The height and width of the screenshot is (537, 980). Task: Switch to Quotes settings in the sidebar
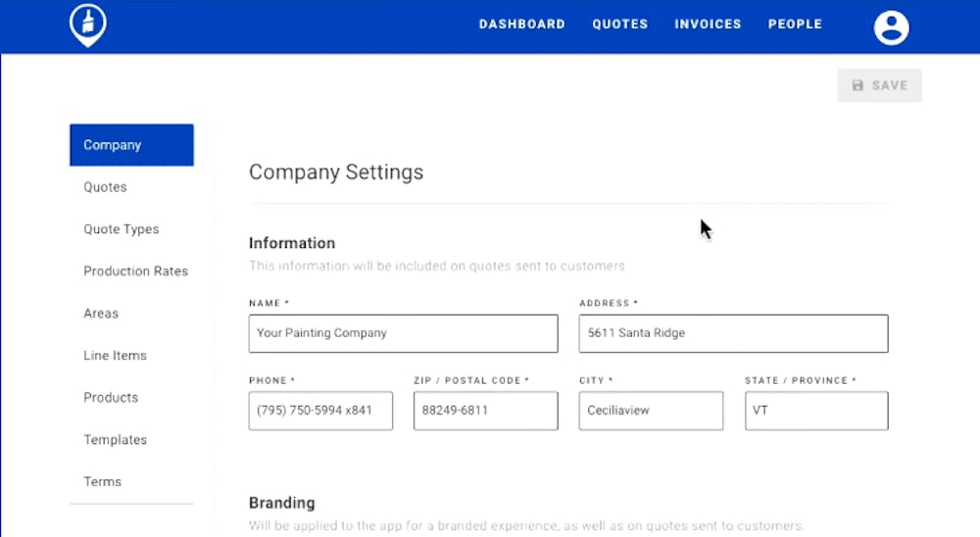click(106, 187)
